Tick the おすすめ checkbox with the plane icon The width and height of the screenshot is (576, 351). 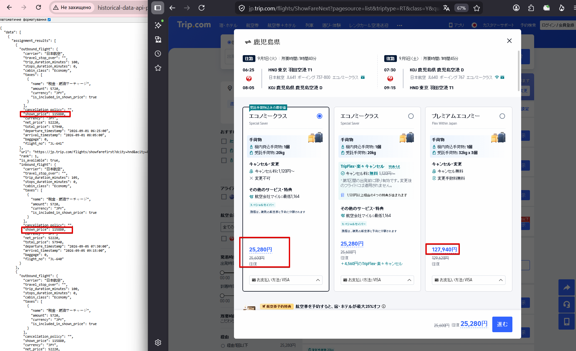(x=224, y=141)
